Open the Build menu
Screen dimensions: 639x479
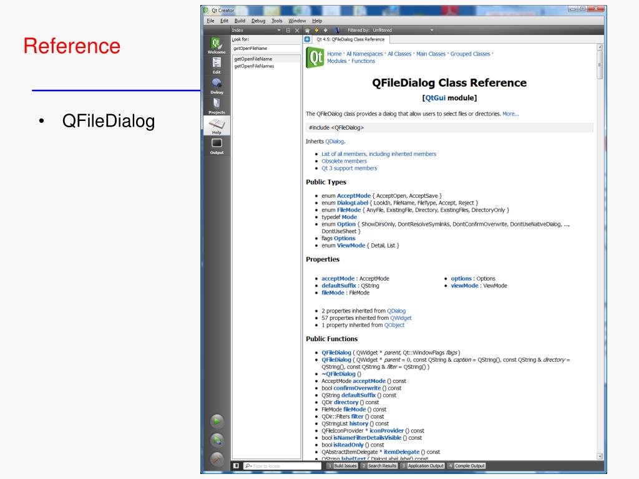pyautogui.click(x=240, y=21)
